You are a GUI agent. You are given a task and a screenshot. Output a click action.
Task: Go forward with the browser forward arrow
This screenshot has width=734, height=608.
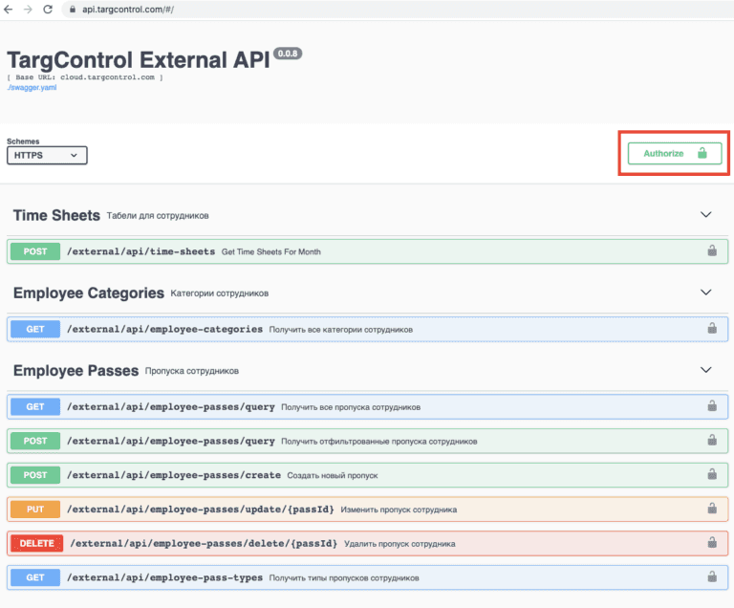(28, 10)
